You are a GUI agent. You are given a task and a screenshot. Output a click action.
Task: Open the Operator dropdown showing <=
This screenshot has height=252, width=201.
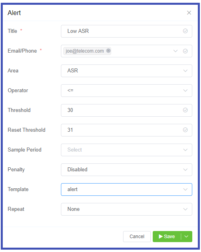pos(127,91)
